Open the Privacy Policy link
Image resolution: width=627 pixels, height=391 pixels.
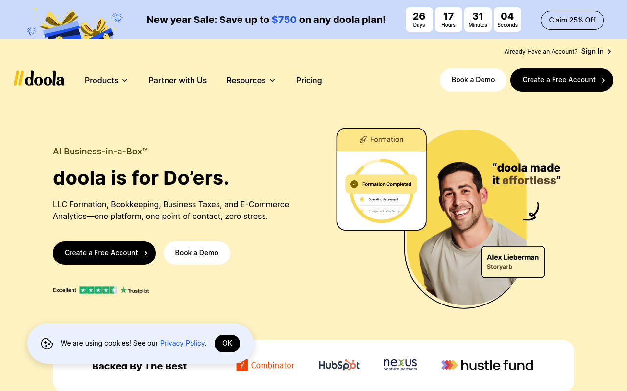point(182,343)
